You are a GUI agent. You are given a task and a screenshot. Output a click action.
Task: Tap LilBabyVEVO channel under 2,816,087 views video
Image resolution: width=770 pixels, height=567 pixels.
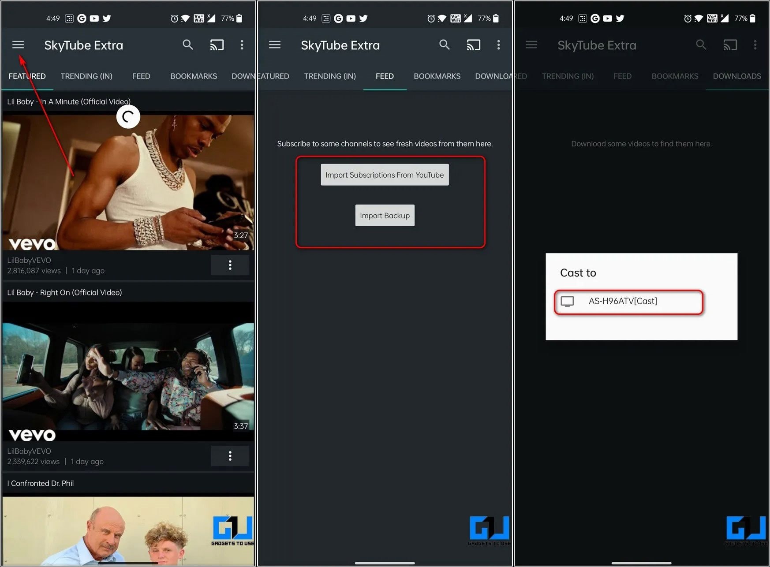[29, 260]
